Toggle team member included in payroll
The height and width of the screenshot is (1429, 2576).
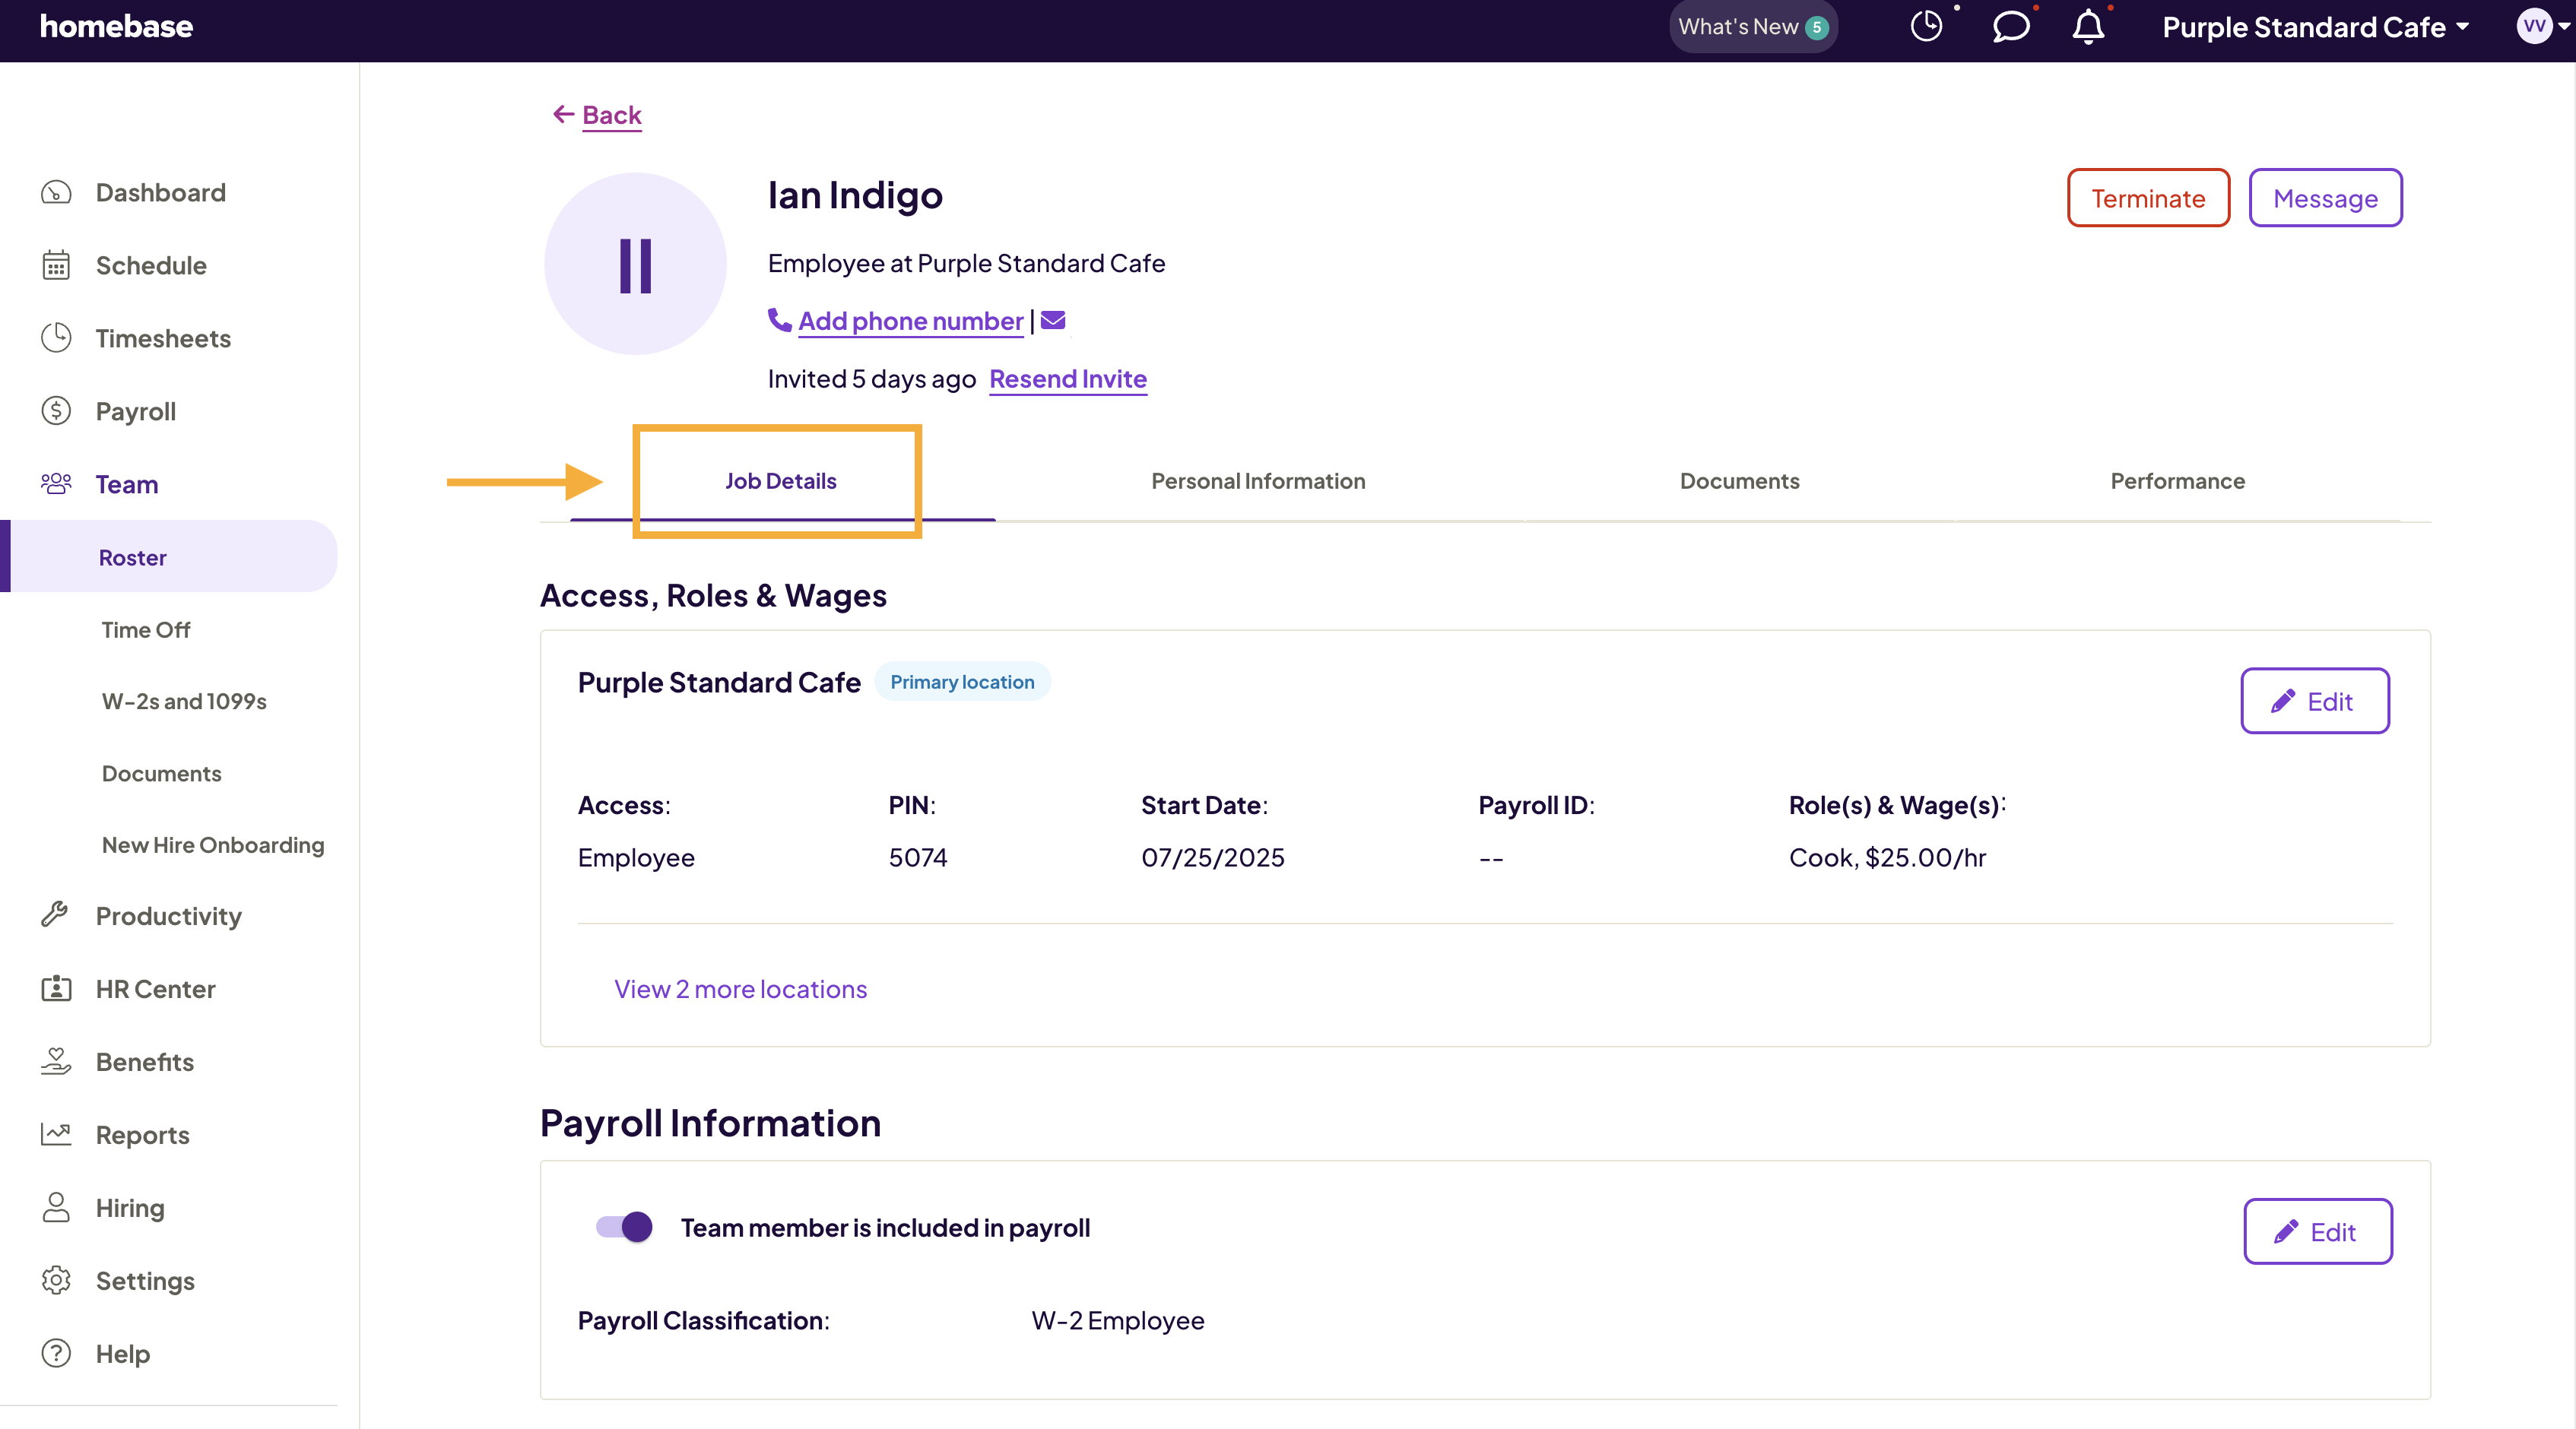click(624, 1227)
